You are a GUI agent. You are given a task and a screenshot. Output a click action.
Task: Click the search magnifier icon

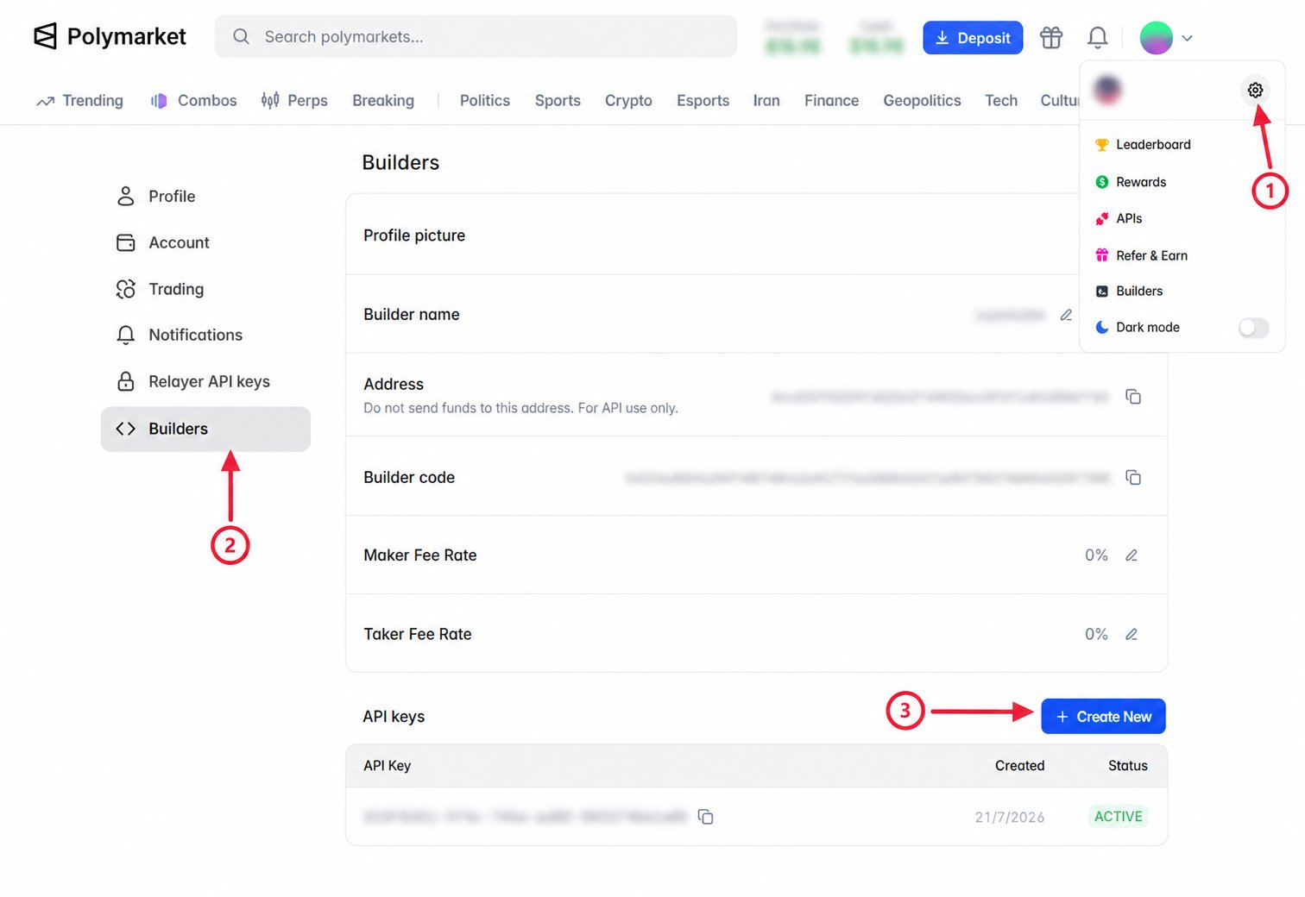[x=241, y=36]
